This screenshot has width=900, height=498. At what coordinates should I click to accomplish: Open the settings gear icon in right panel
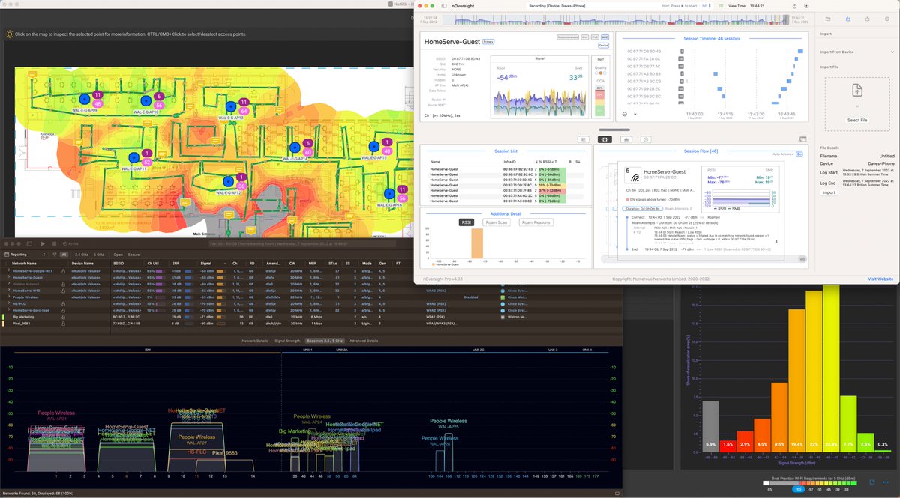point(887,19)
